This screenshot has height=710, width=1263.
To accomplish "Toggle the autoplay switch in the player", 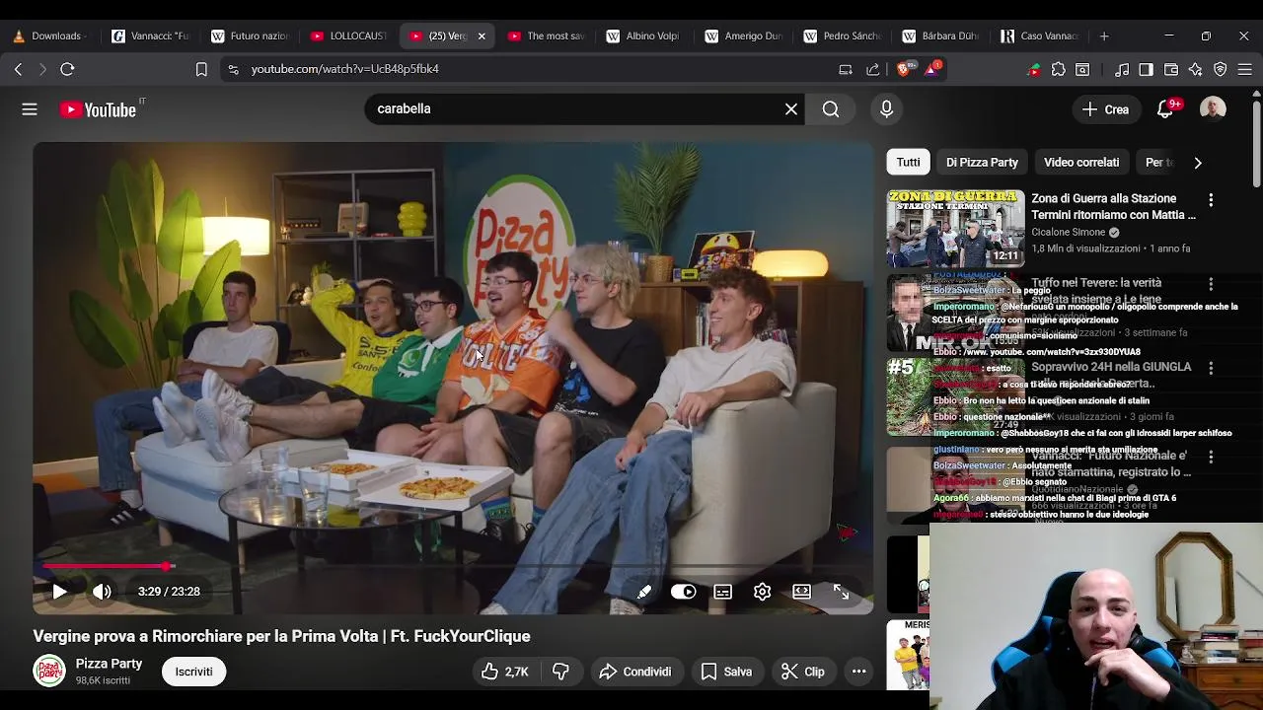I will click(683, 592).
